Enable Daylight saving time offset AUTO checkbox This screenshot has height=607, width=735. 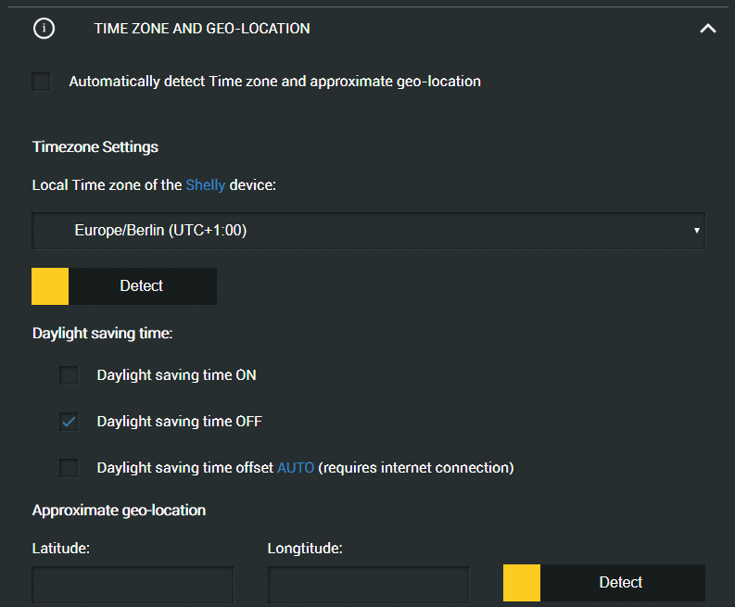(x=69, y=468)
